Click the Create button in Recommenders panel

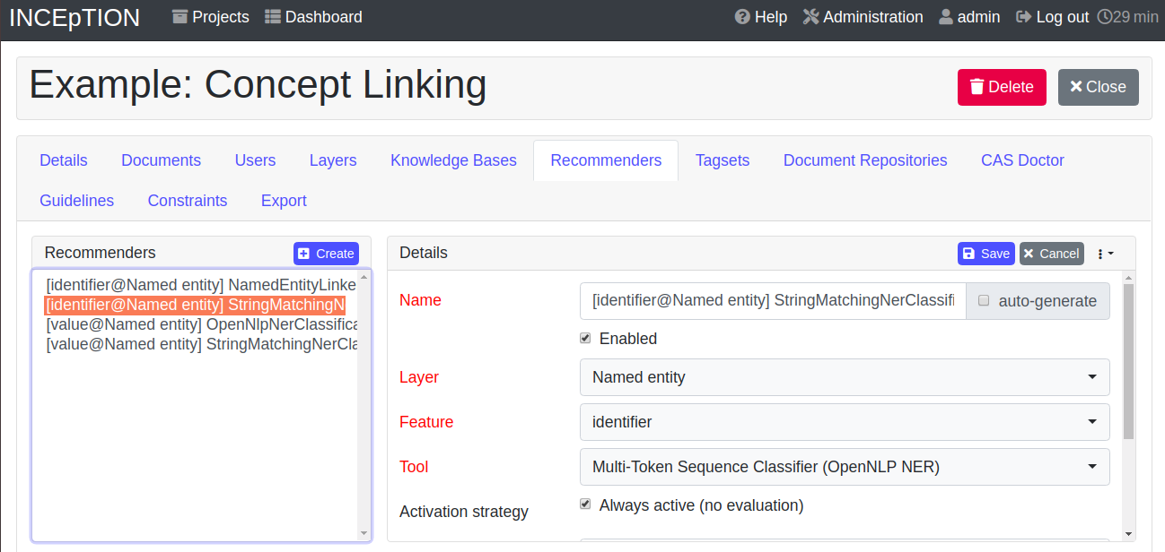click(x=326, y=253)
